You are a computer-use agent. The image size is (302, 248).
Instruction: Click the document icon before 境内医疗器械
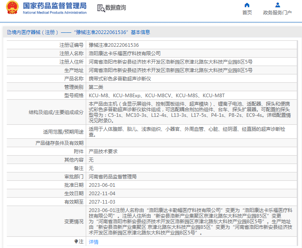click(x=9, y=32)
